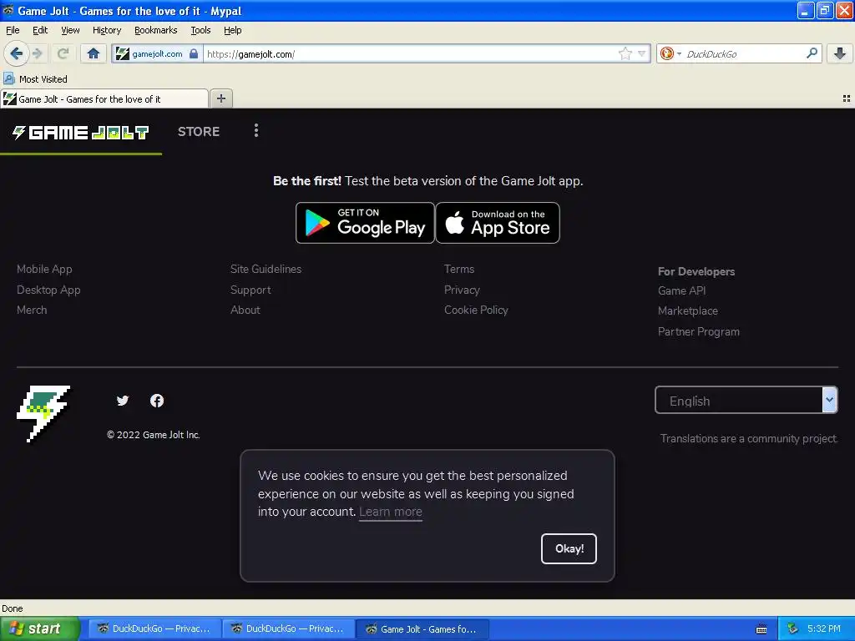Click into the DuckDuckGo search box

[x=744, y=53]
